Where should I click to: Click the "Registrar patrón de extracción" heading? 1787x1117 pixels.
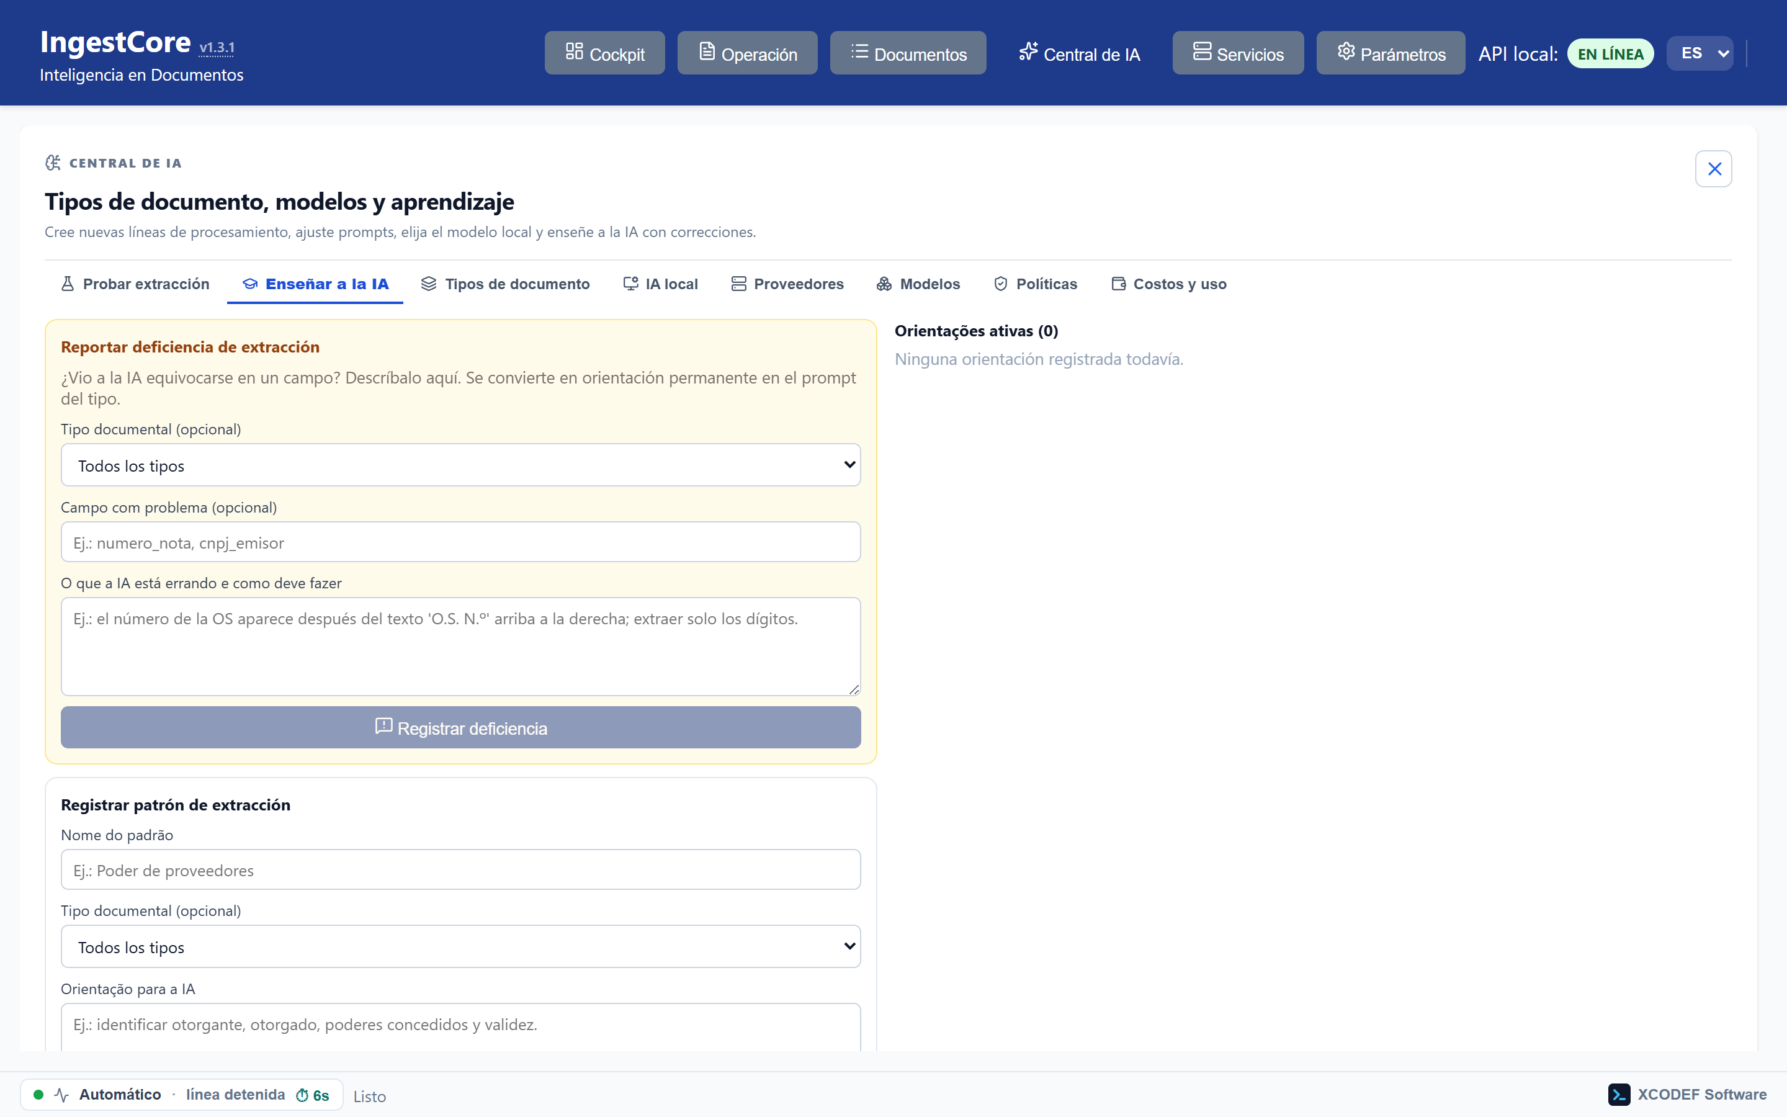175,805
